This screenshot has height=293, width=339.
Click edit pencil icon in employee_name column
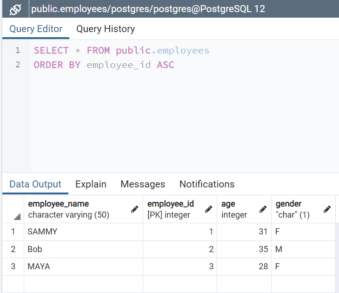pos(135,209)
